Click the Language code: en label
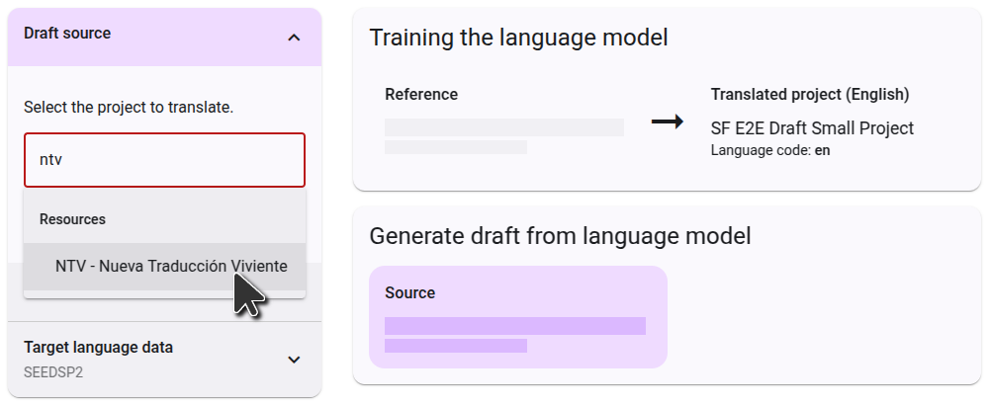Screen dimensions: 989x405 (x=770, y=151)
